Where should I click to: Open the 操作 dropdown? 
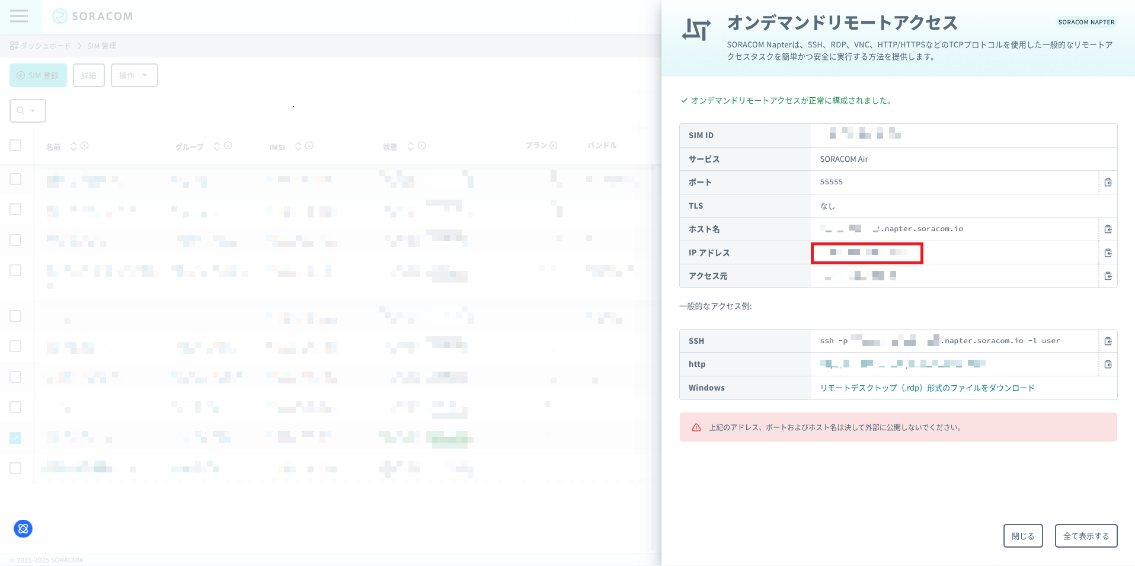click(134, 75)
